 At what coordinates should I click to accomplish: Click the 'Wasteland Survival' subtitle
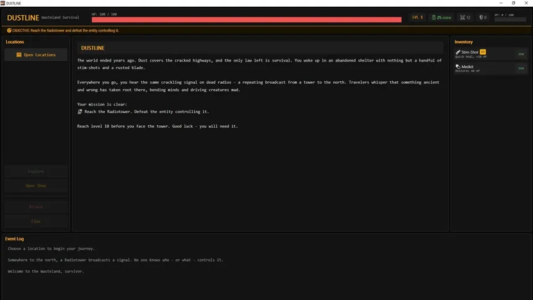60,17
